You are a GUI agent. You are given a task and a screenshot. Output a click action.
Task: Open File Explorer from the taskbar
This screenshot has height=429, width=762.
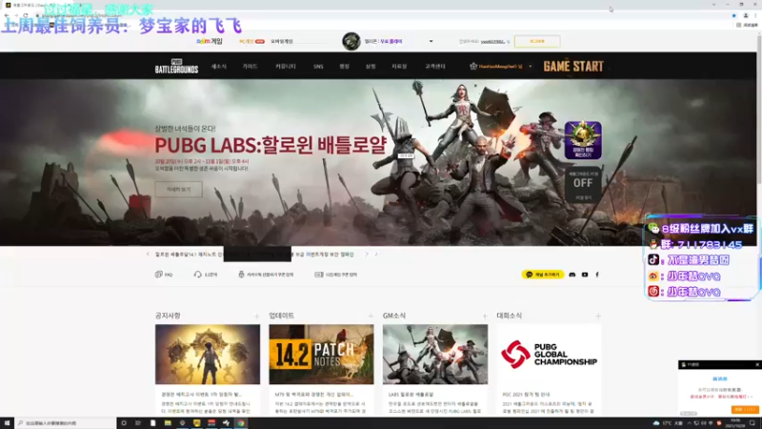pos(168,423)
